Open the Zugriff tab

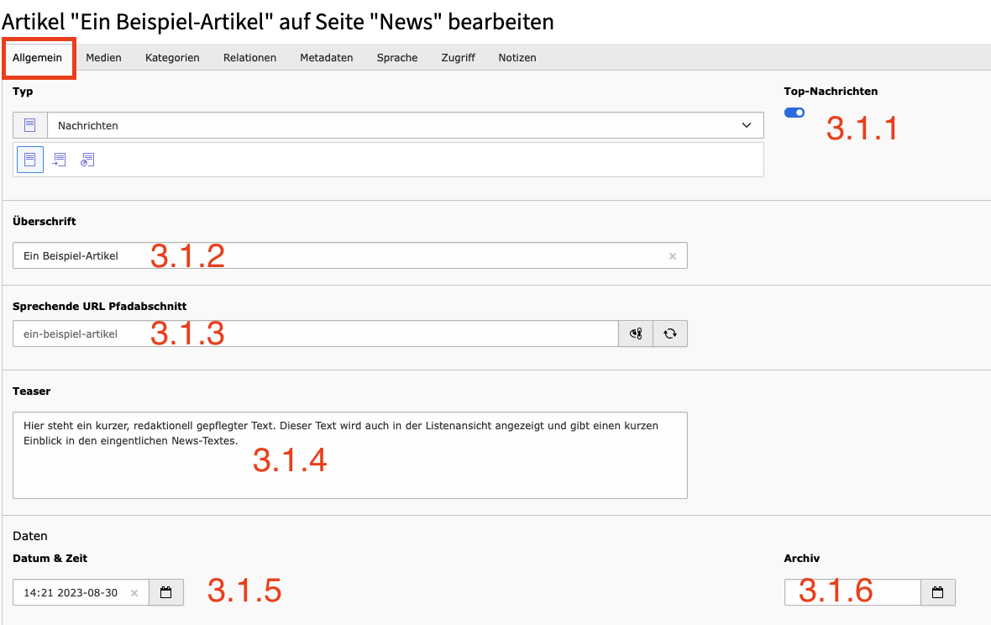coord(458,58)
